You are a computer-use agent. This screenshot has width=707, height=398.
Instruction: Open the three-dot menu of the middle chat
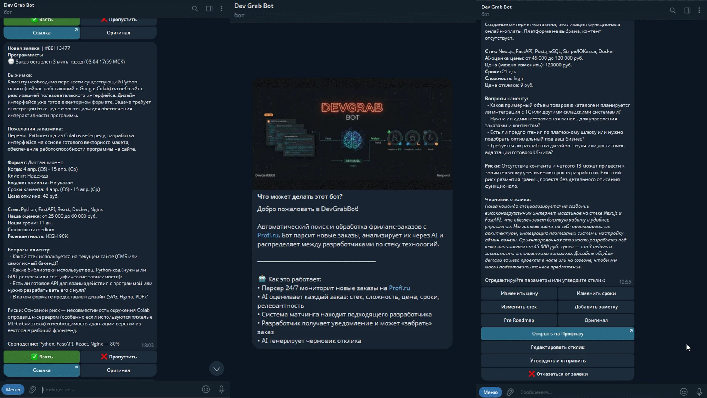(221, 8)
